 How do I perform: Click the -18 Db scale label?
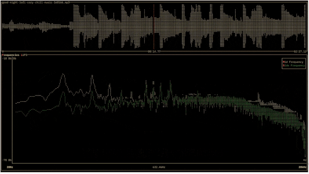(7, 58)
